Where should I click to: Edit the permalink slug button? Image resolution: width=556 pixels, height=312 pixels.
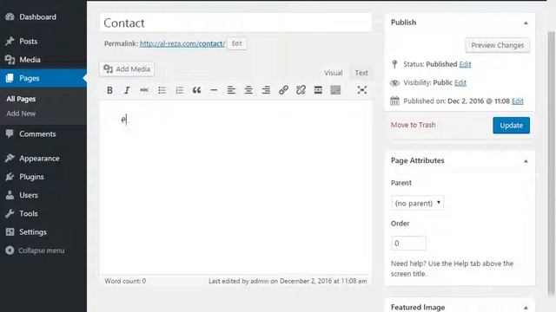pyautogui.click(x=237, y=43)
